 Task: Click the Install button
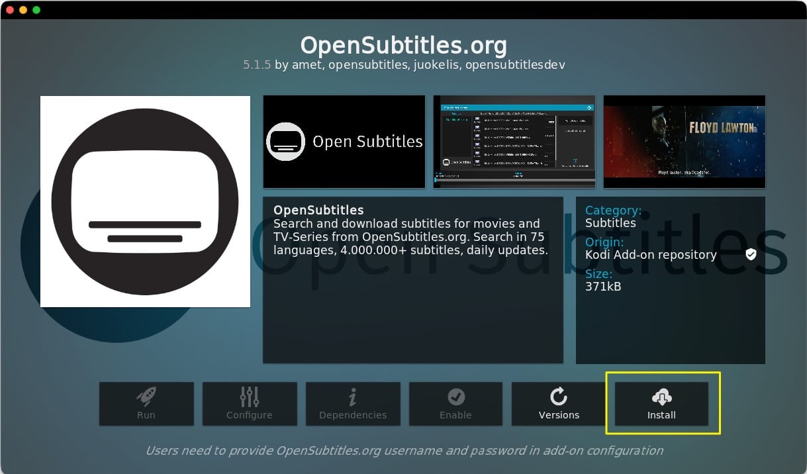click(661, 404)
